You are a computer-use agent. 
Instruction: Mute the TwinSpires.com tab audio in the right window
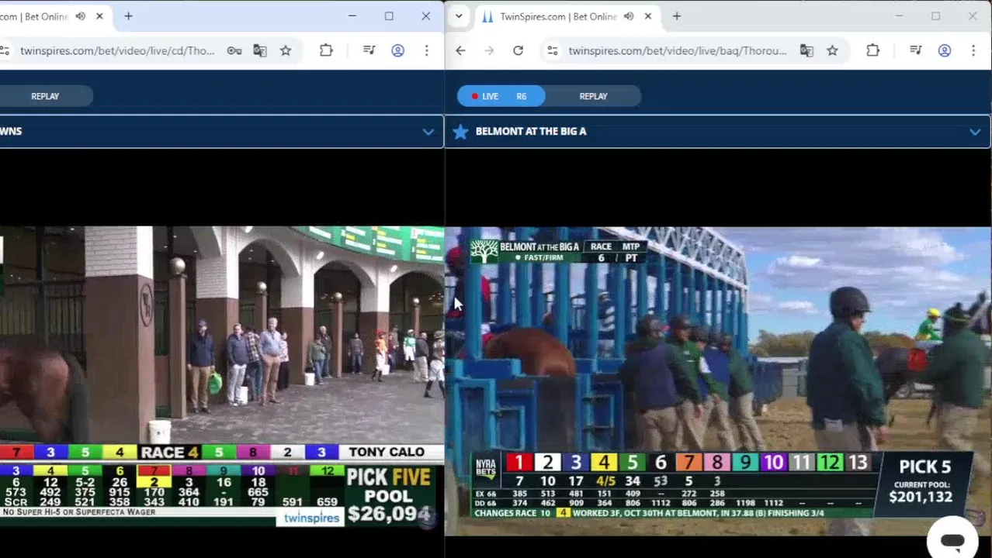pyautogui.click(x=629, y=16)
